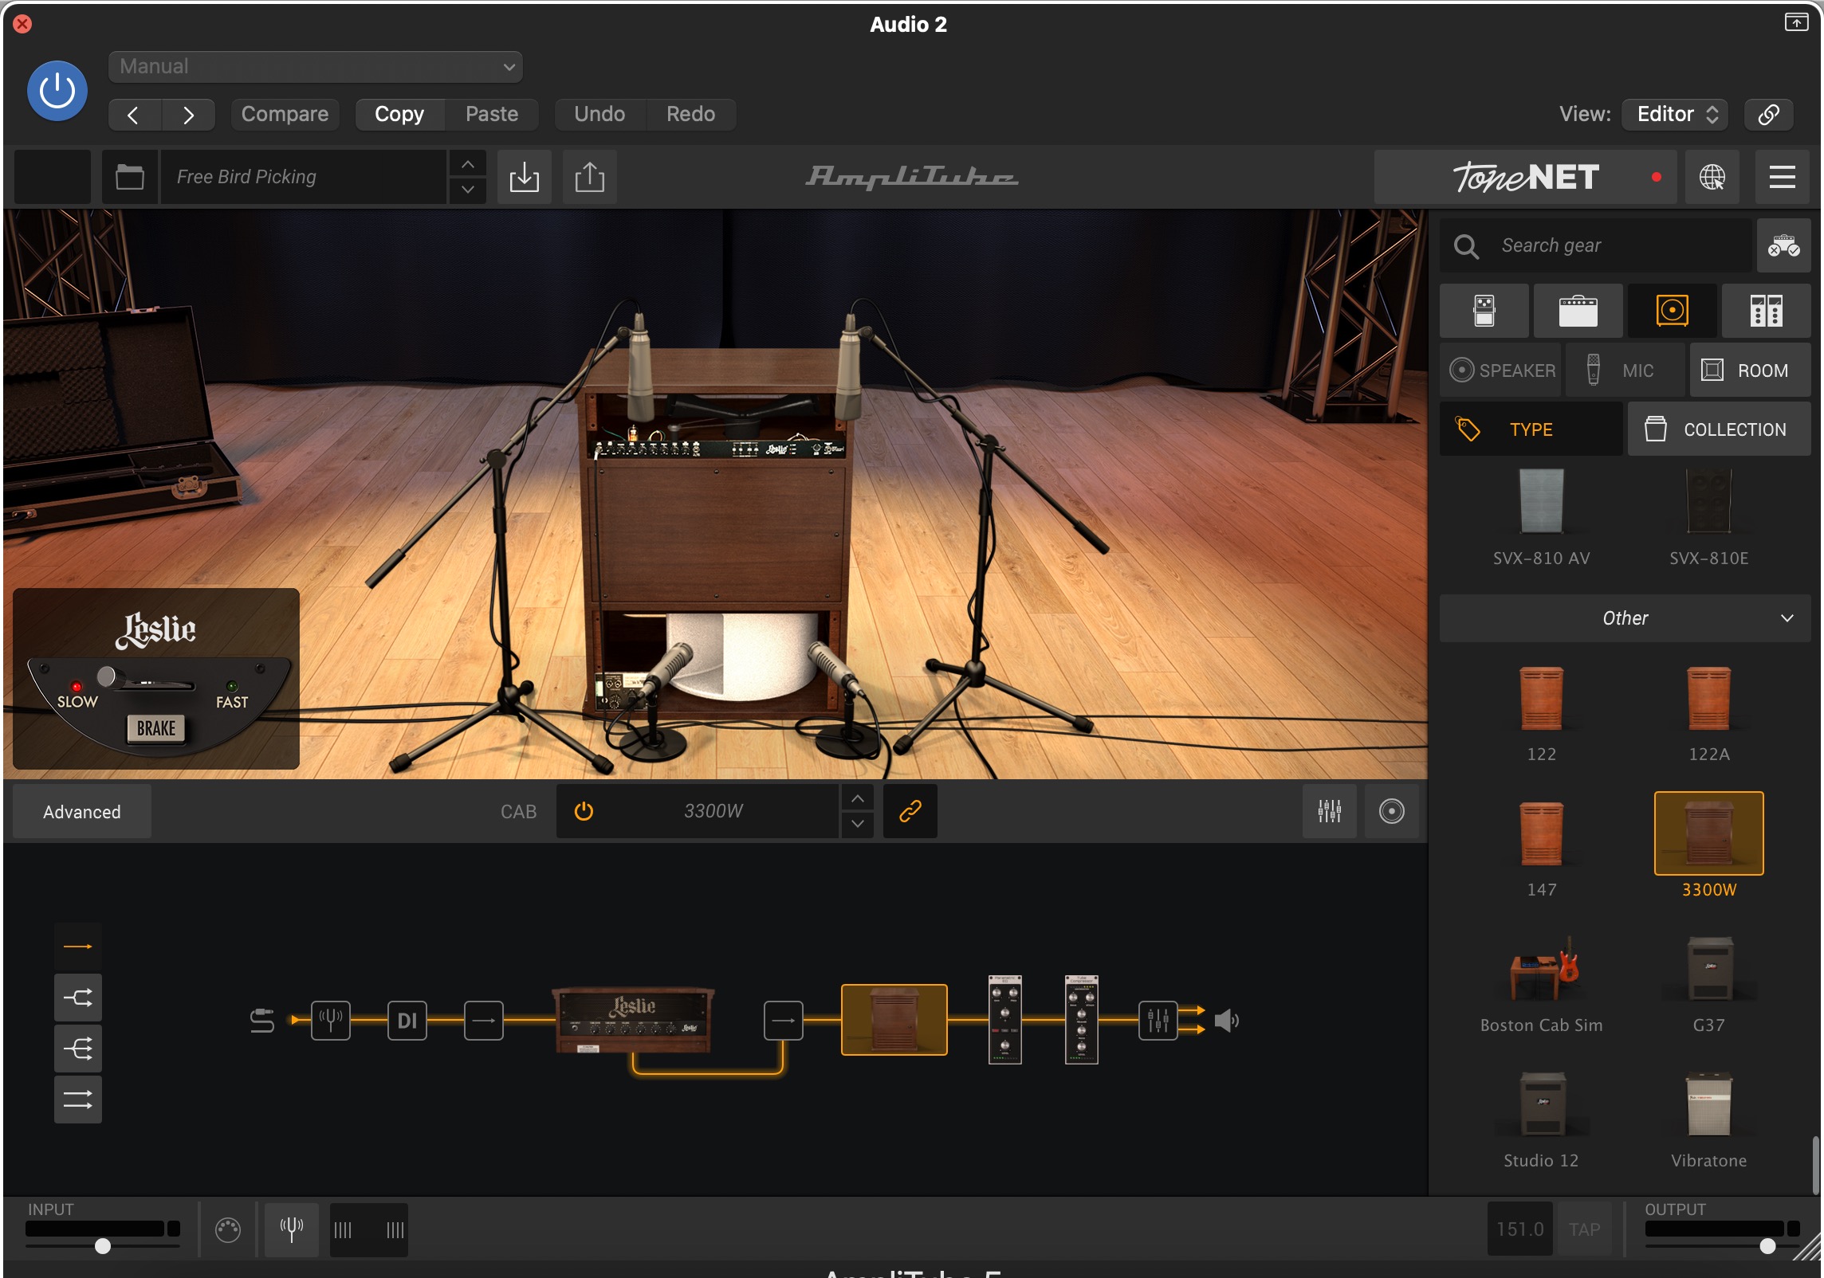Click the globe web icon
The image size is (1824, 1278).
coord(1712,177)
